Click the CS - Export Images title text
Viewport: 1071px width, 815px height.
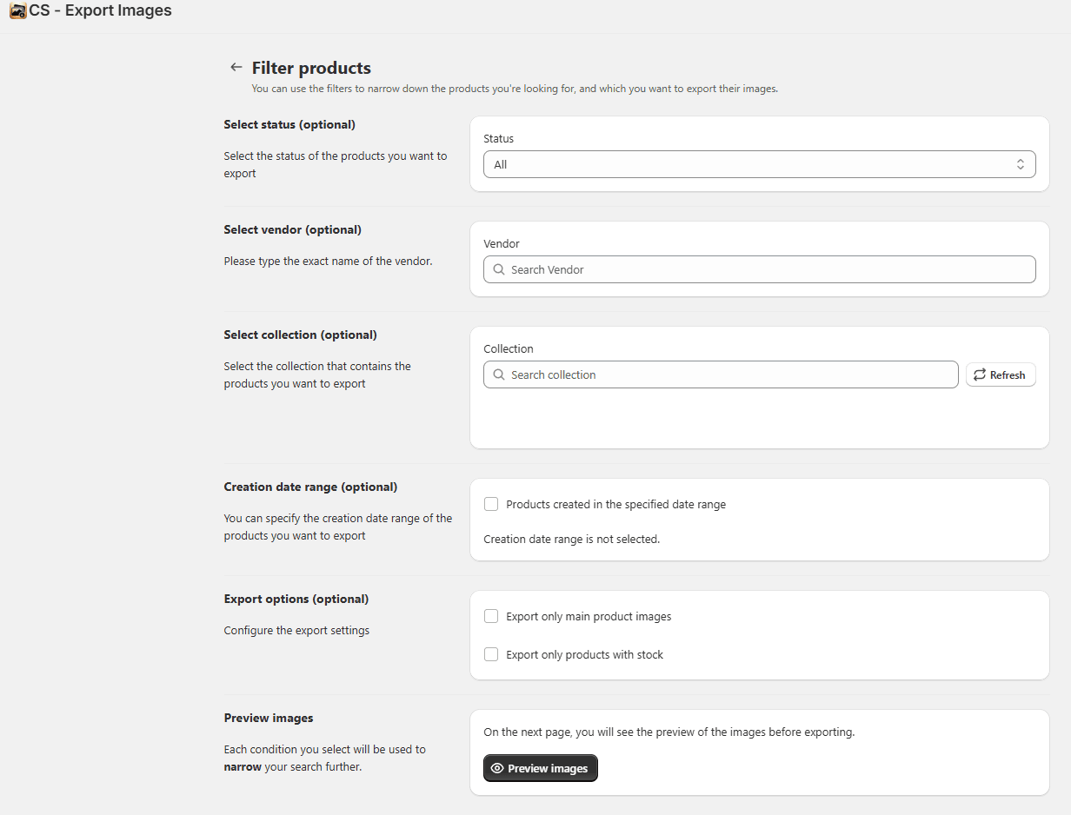100,11
